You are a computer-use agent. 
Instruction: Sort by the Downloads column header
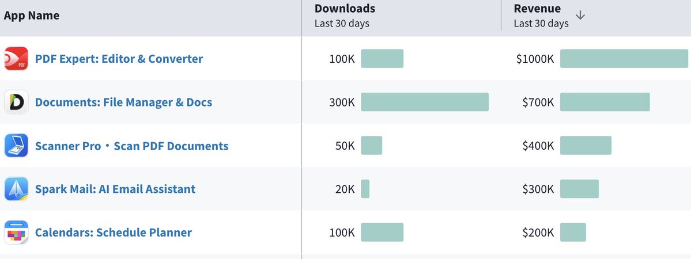(x=345, y=9)
